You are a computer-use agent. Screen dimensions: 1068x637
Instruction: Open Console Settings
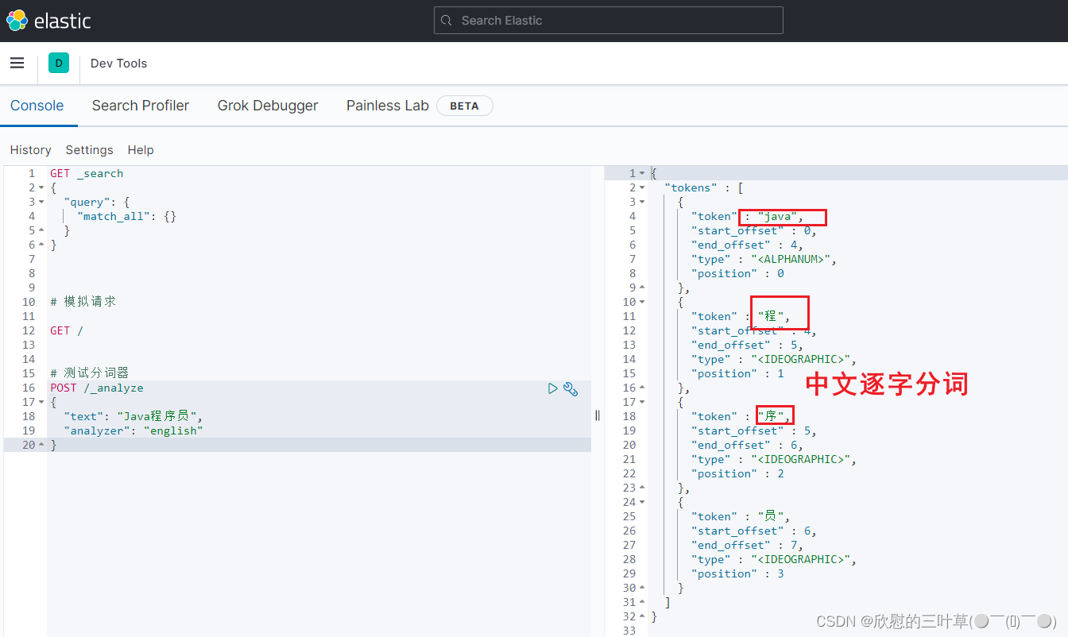coord(89,149)
